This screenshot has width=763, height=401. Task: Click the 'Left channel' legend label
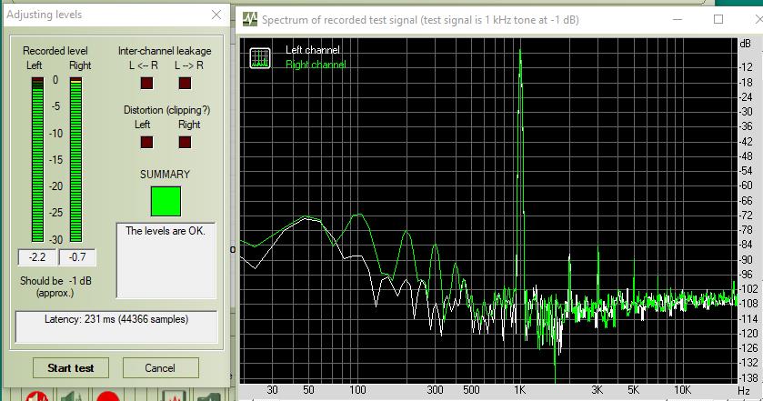313,50
